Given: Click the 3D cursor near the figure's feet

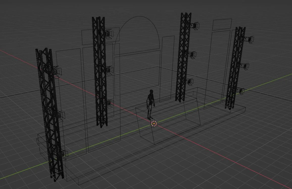Looking at the screenshot, I should point(154,123).
